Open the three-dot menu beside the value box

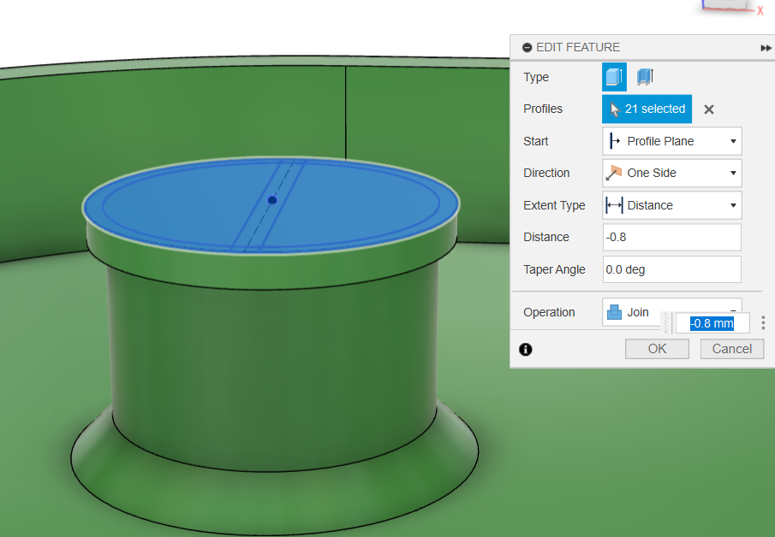point(763,323)
